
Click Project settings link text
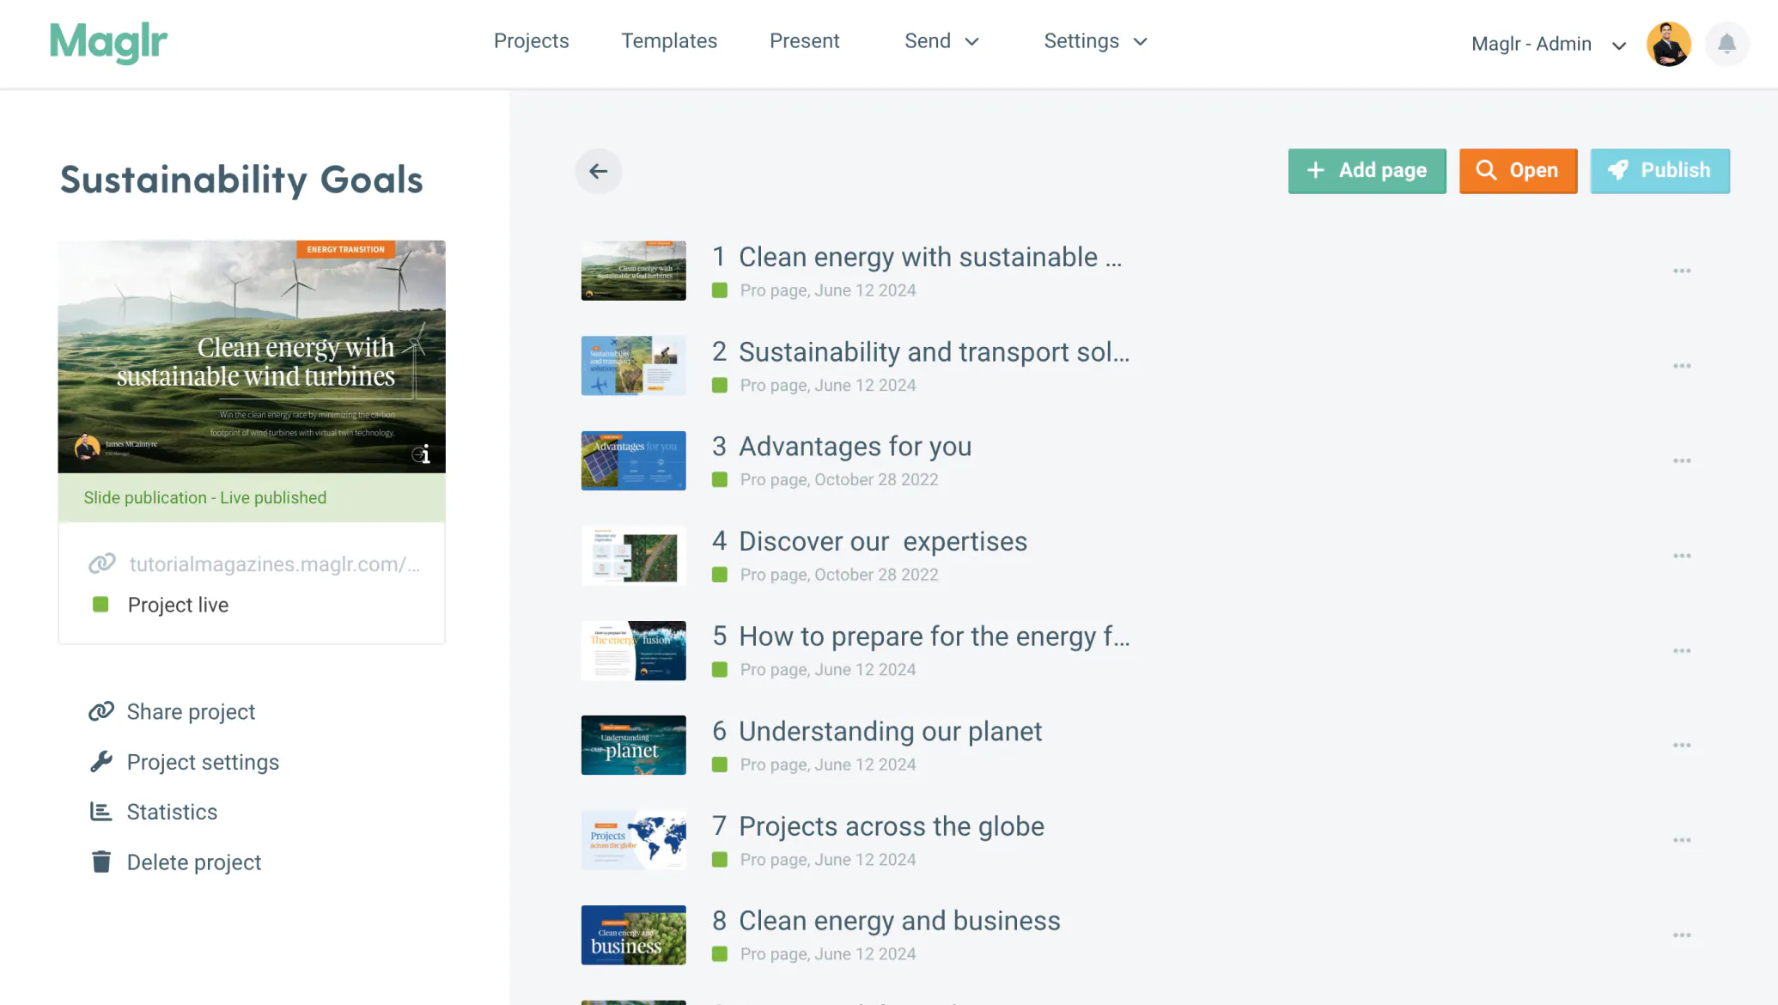coord(203,762)
